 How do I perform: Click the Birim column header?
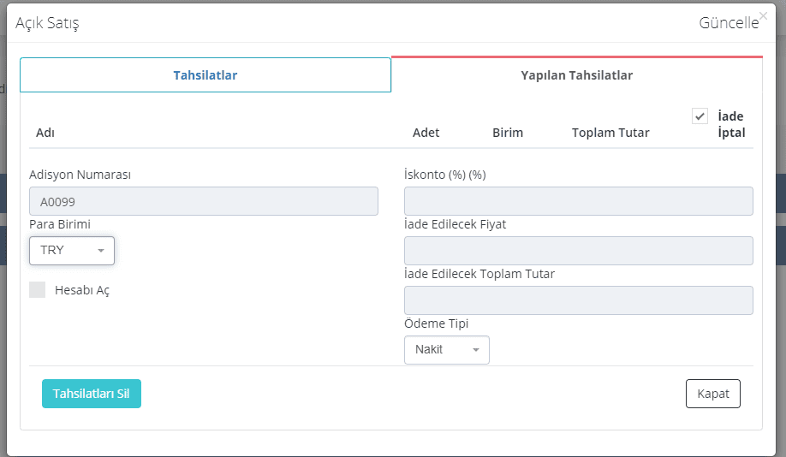(x=507, y=133)
